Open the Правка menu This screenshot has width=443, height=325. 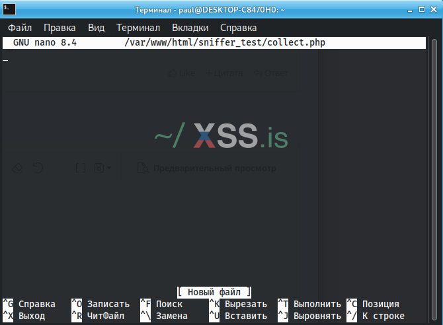point(60,28)
